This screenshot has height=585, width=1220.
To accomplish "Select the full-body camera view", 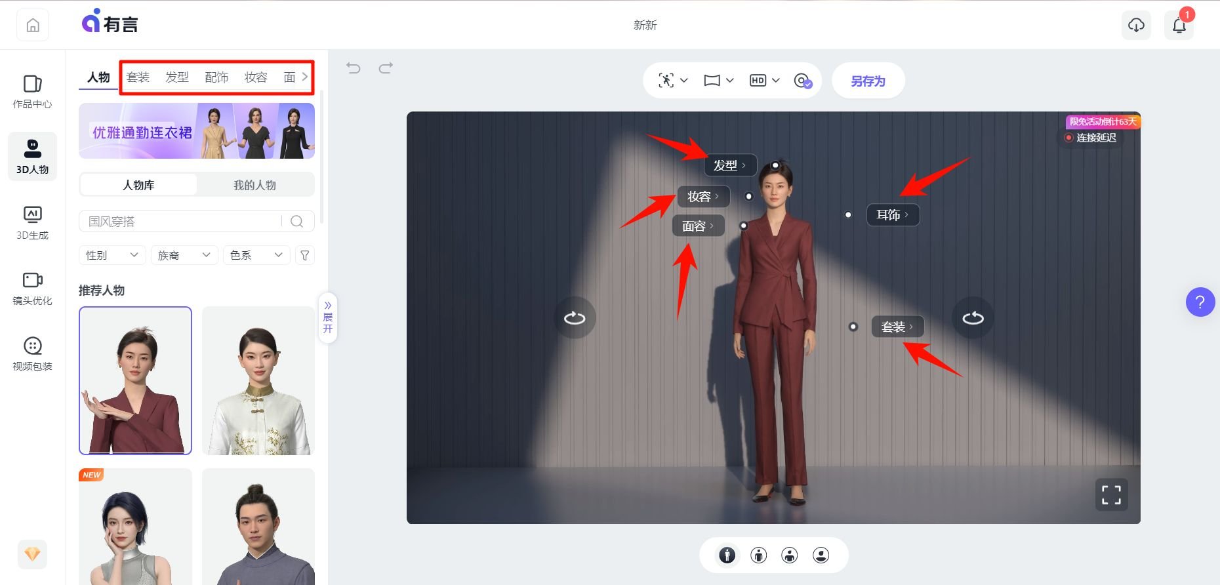I will tap(727, 555).
